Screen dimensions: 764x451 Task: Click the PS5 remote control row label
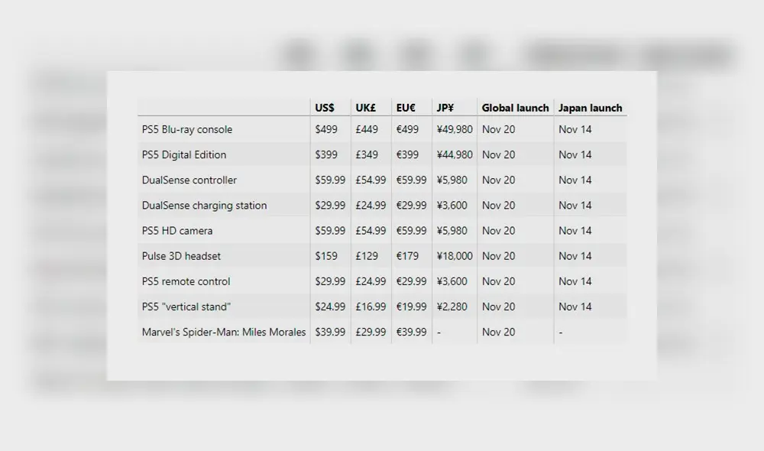click(186, 281)
